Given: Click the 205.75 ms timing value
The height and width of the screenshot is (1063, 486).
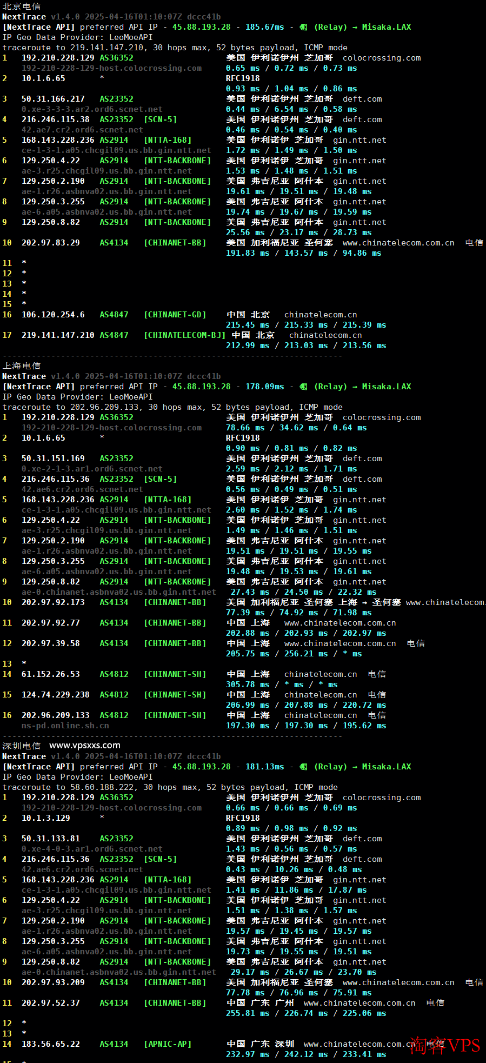Looking at the screenshot, I should pyautogui.click(x=248, y=654).
